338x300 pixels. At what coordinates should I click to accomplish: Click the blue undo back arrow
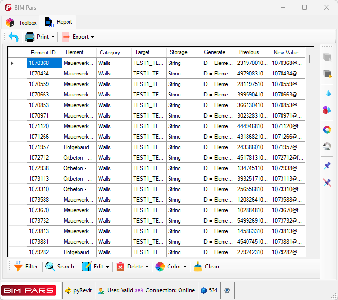pyautogui.click(x=13, y=37)
